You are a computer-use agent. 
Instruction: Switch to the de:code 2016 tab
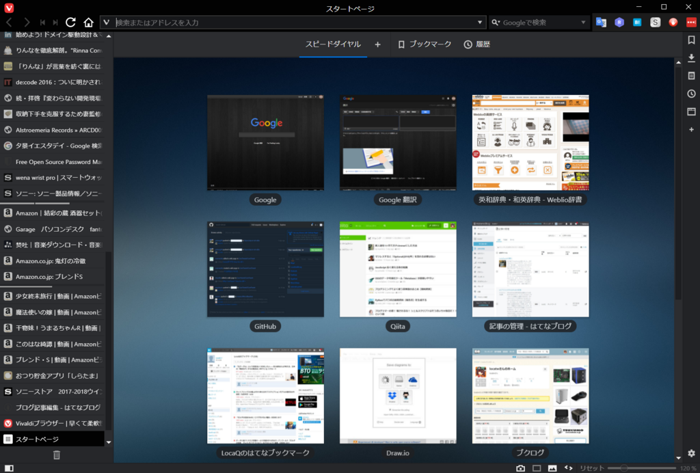coord(52,82)
